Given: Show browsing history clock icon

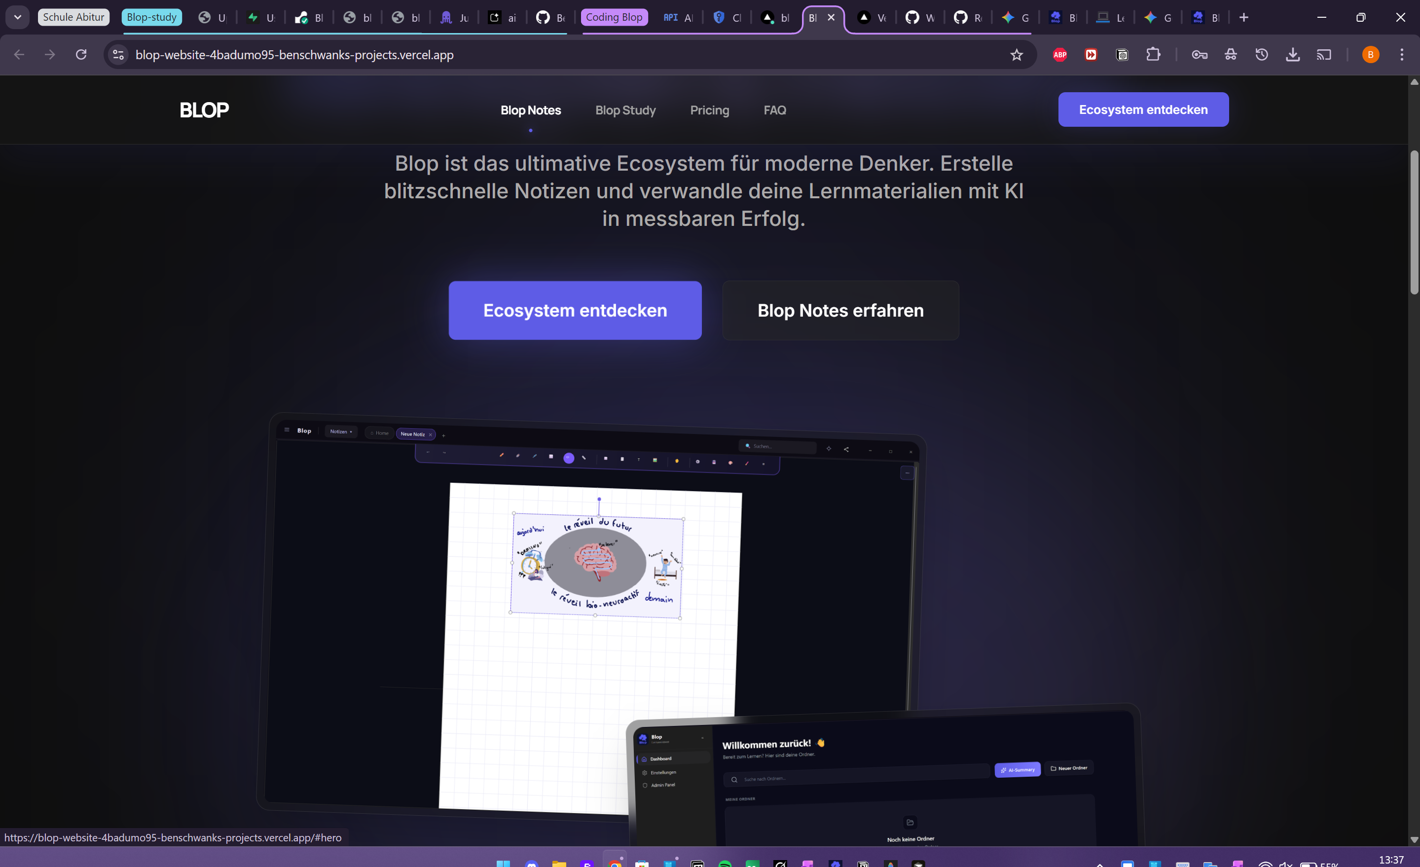Looking at the screenshot, I should 1262,55.
